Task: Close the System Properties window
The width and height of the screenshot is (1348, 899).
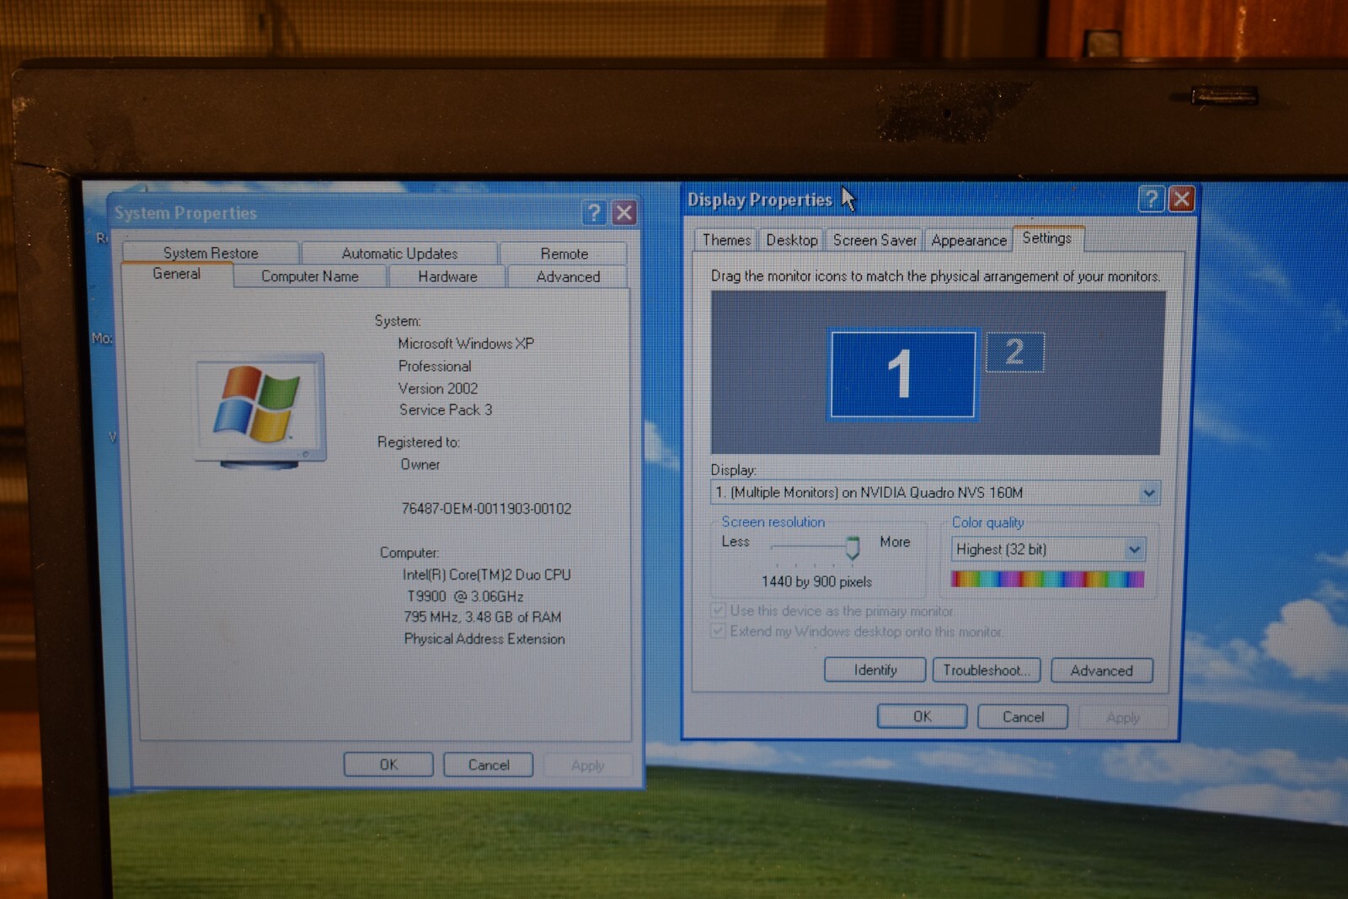Action: (x=623, y=212)
